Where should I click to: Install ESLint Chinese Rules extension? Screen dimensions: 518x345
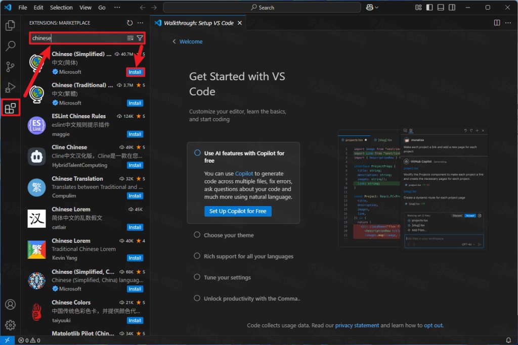[x=135, y=134]
